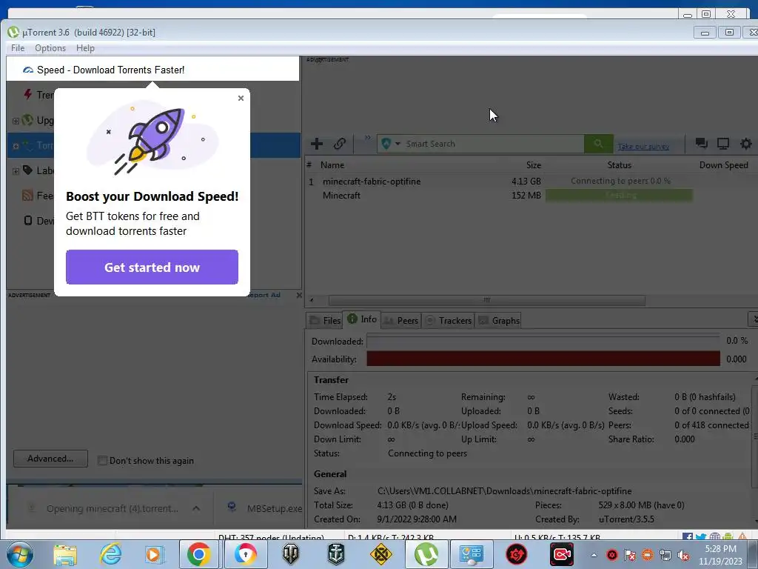The image size is (758, 569).
Task: Open the File menu
Action: [x=18, y=48]
